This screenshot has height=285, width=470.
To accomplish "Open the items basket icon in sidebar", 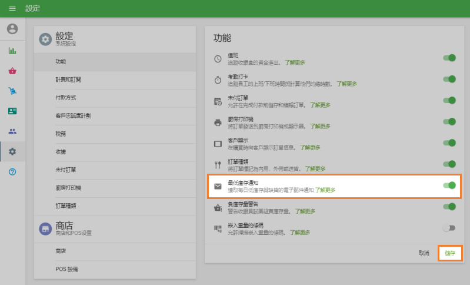I will pos(12,71).
